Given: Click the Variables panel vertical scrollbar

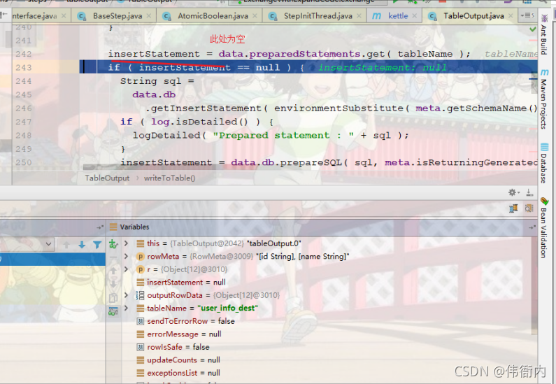Looking at the screenshot, I should point(534,285).
